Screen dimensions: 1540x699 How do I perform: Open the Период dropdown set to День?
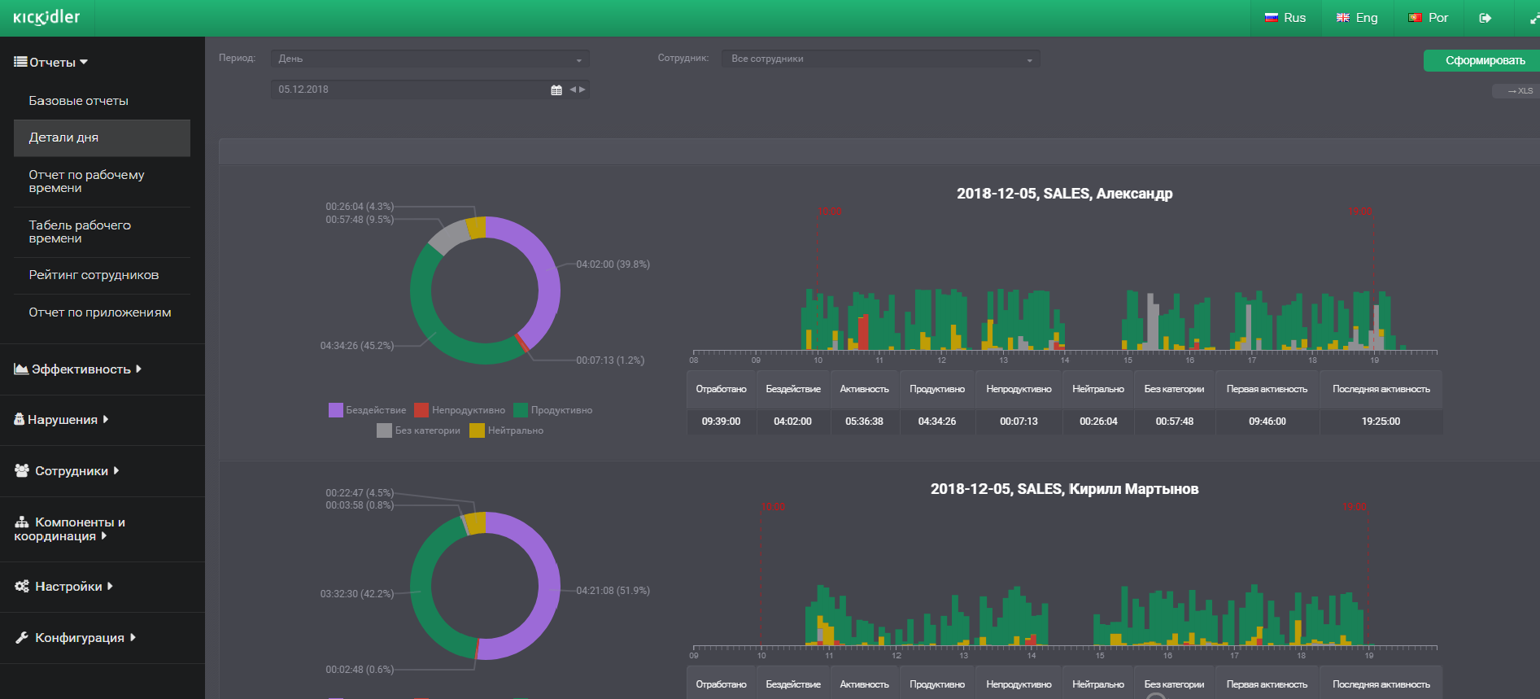tap(430, 59)
